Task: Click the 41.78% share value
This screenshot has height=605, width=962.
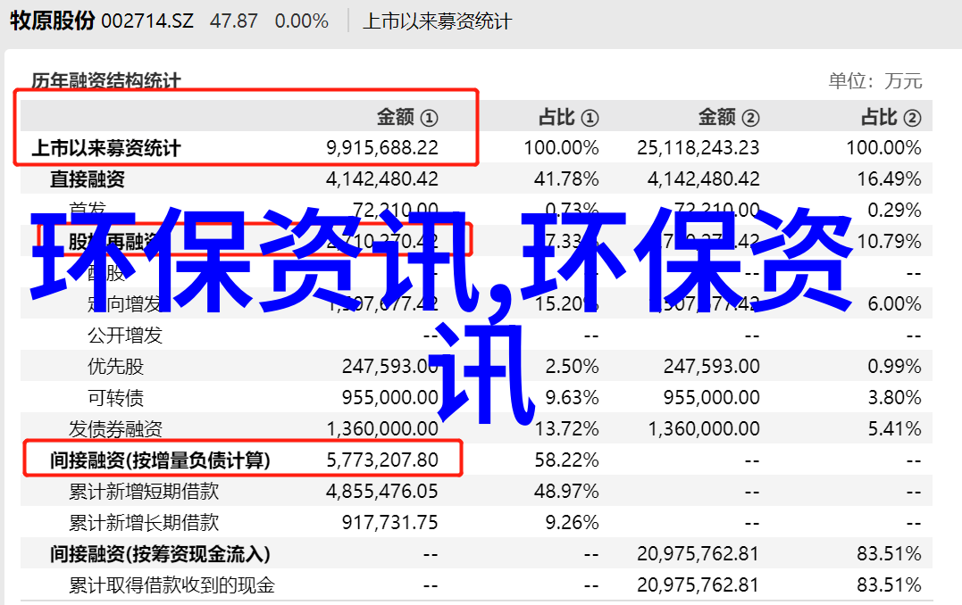Action: (566, 179)
